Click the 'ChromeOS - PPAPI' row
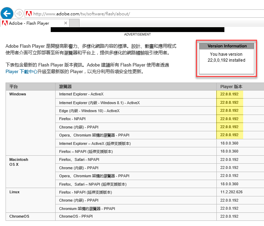264x226 pixels. [x=136, y=216]
